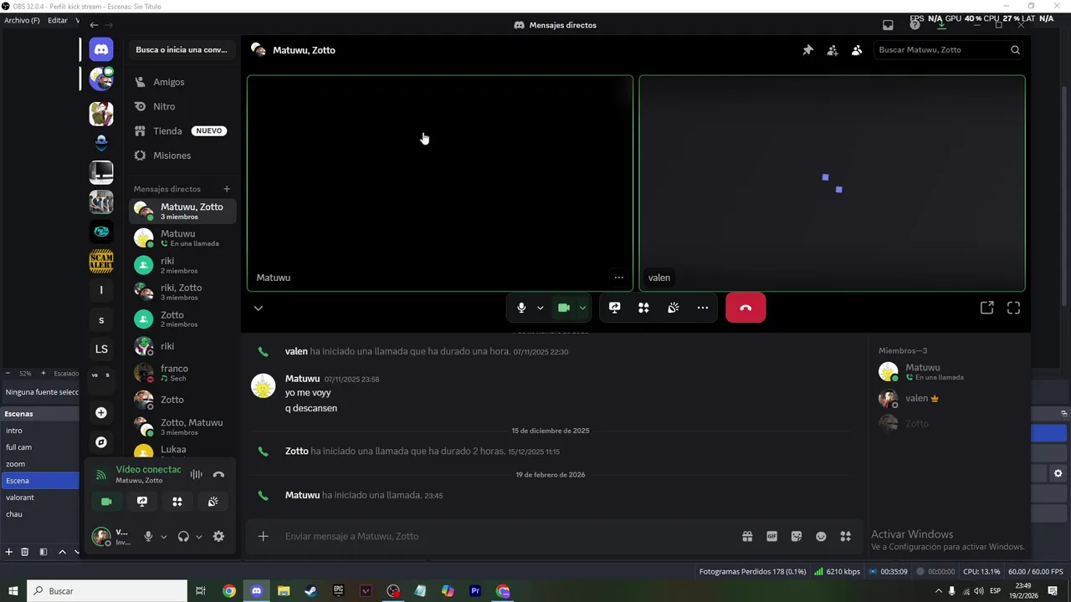Open gift icon in message bar
The height and width of the screenshot is (602, 1071).
747,537
